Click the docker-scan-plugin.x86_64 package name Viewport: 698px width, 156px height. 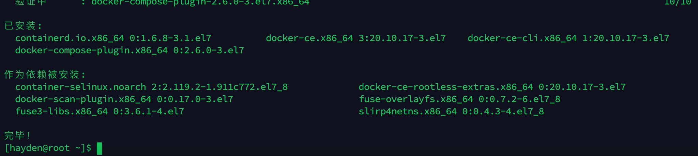pyautogui.click(x=83, y=99)
